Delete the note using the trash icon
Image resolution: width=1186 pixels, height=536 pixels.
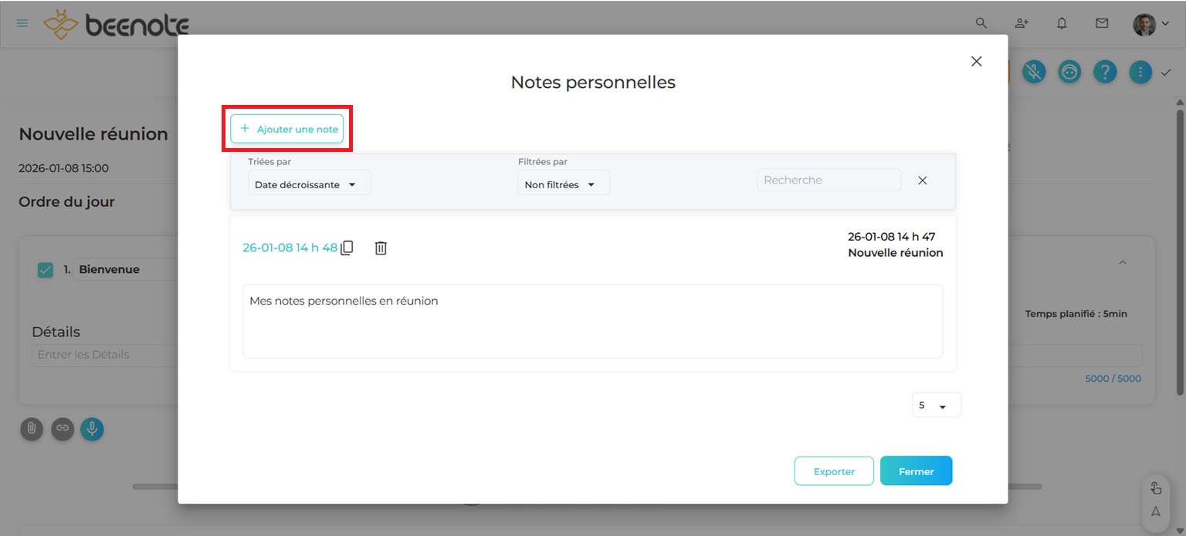[x=381, y=248]
